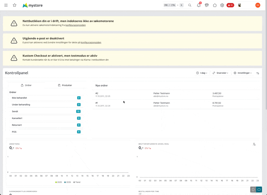This screenshot has width=267, height=195.
Task: Open konfigurasjonssiden link in search indexing warning
Action: click(75, 25)
